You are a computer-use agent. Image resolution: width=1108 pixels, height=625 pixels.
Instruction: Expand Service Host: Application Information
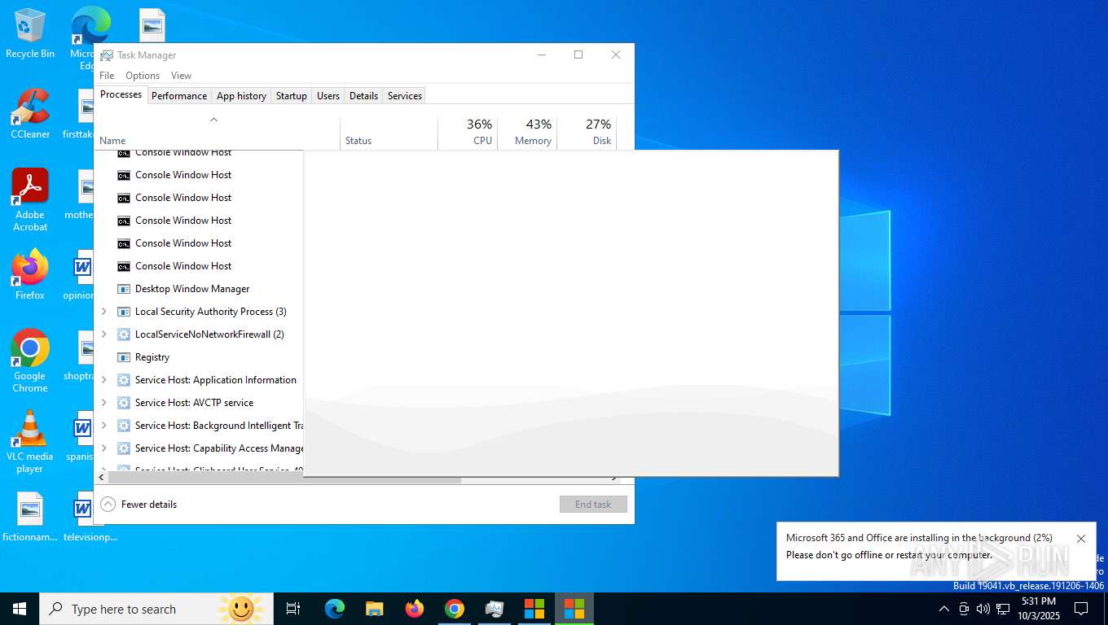[x=103, y=380]
